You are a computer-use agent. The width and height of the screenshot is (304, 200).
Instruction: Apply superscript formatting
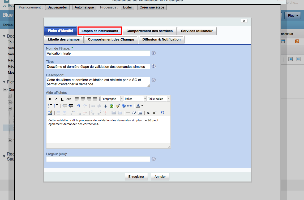tap(155, 113)
